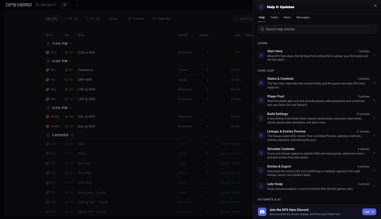Screen dimensions: 381x219
Task: Filter slates by DK (26)
Action: [71, 19]
